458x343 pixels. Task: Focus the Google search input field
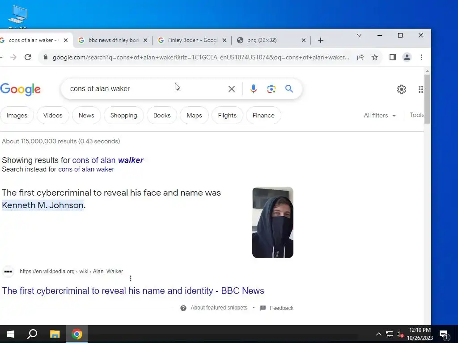coord(146,89)
